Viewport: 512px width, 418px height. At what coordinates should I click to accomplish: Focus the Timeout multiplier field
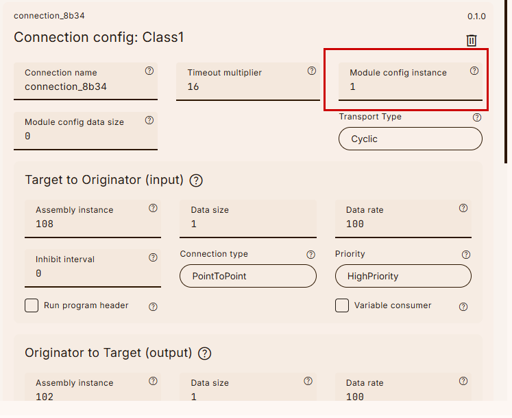(247, 87)
